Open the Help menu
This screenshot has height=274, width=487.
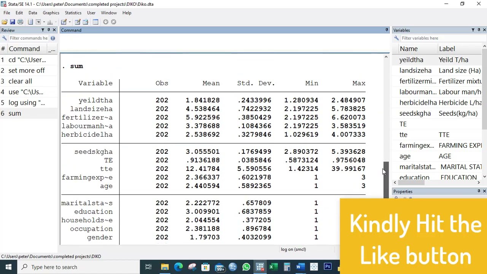[127, 13]
